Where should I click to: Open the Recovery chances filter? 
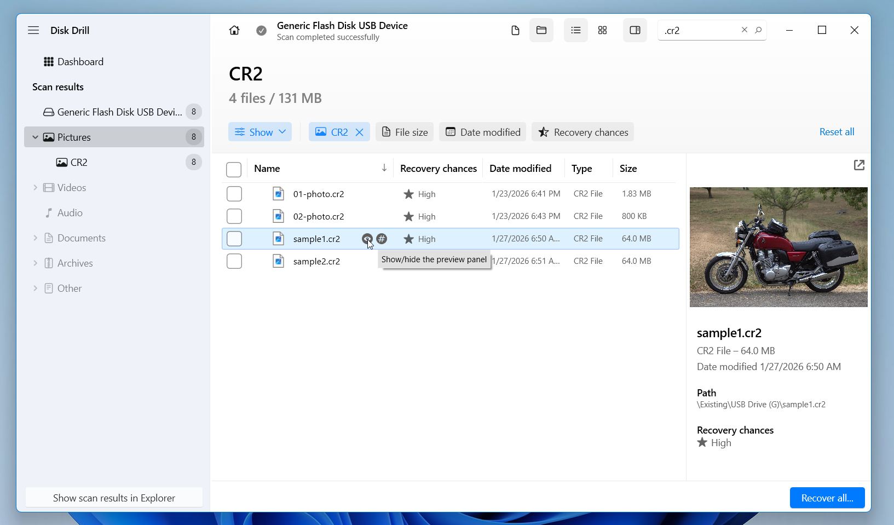(582, 131)
